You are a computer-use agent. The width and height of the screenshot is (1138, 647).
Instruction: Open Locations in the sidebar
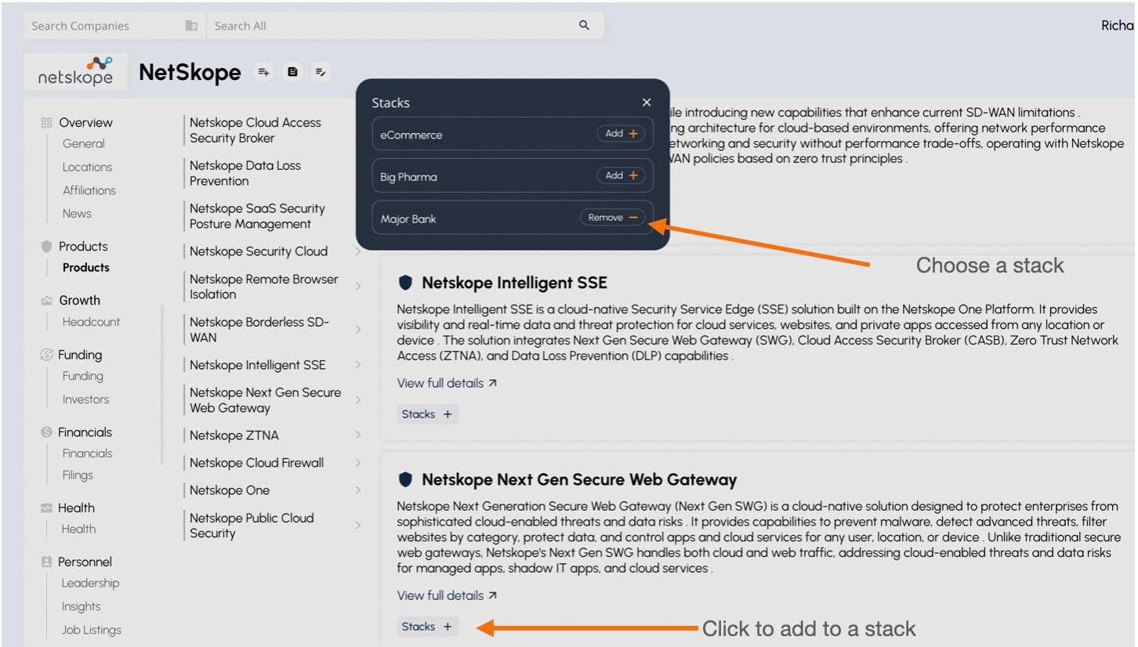click(x=87, y=167)
